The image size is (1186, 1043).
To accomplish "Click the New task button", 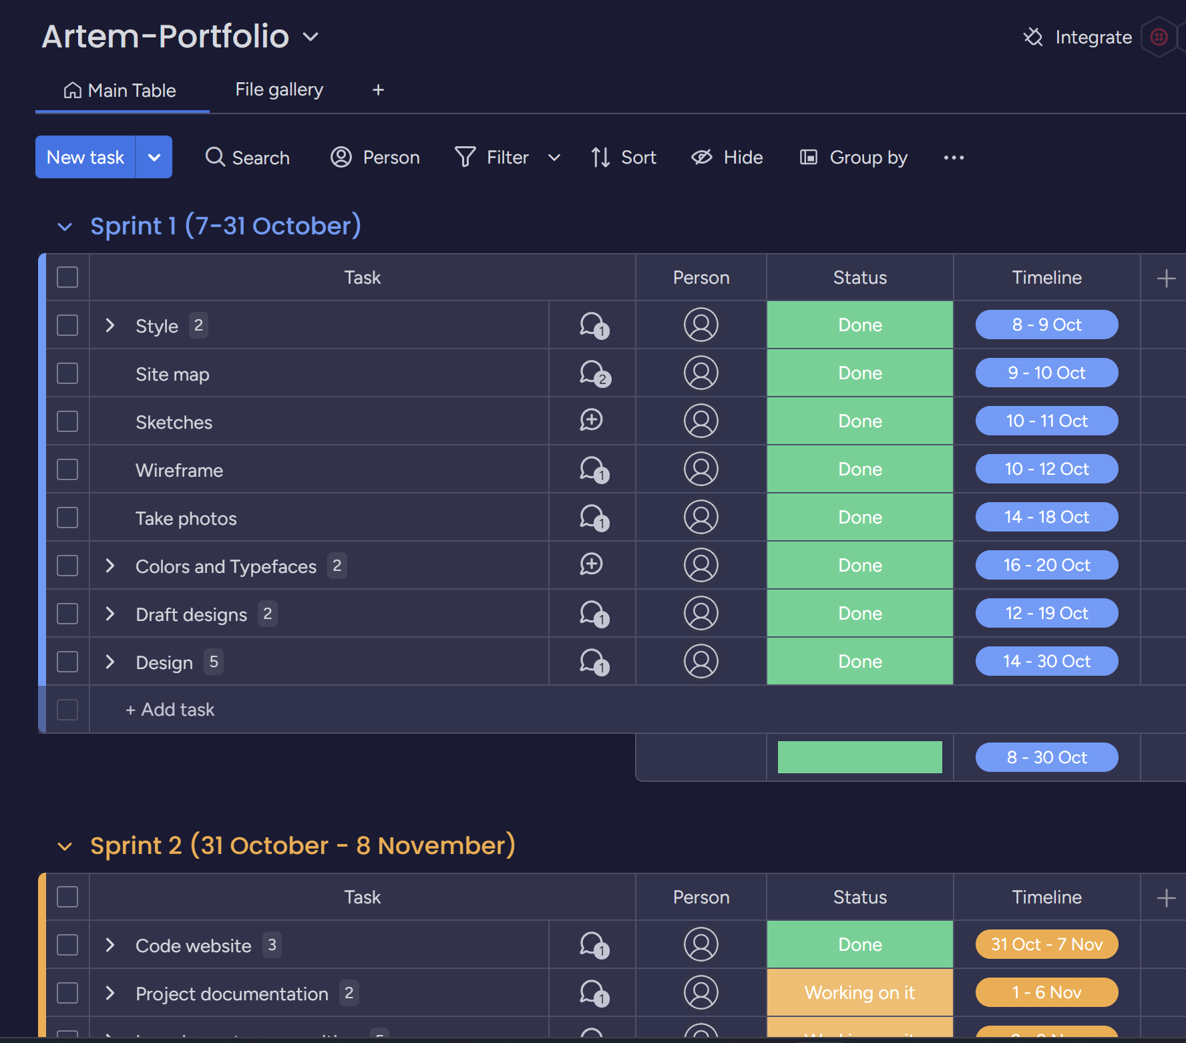I will pyautogui.click(x=85, y=158).
